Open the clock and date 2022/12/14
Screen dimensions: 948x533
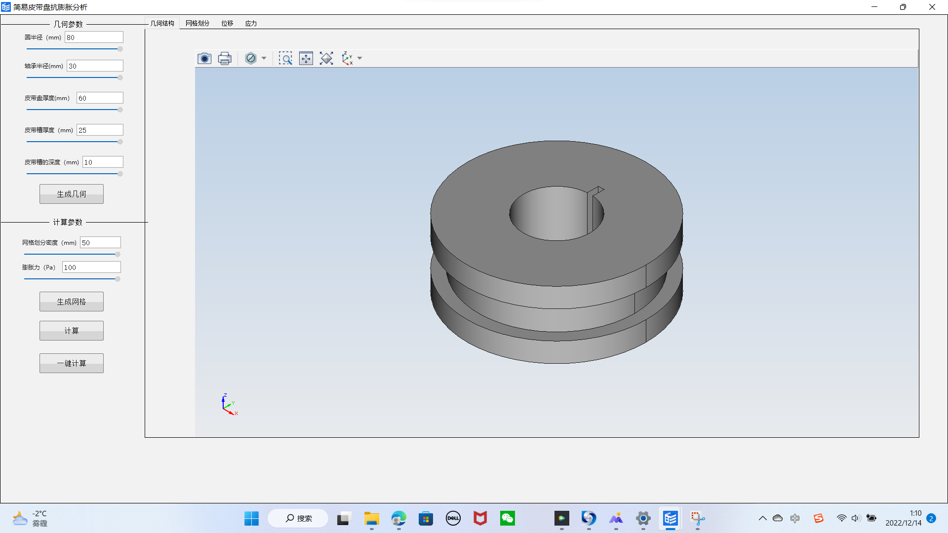pyautogui.click(x=903, y=518)
